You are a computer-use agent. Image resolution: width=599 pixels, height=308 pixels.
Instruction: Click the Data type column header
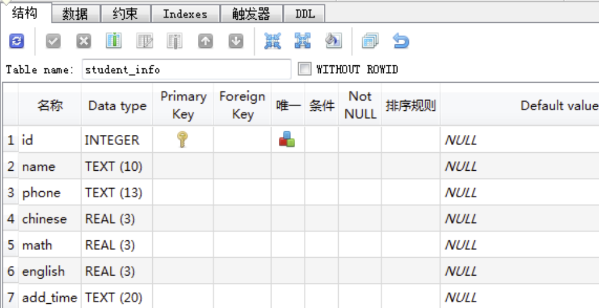[x=117, y=106]
